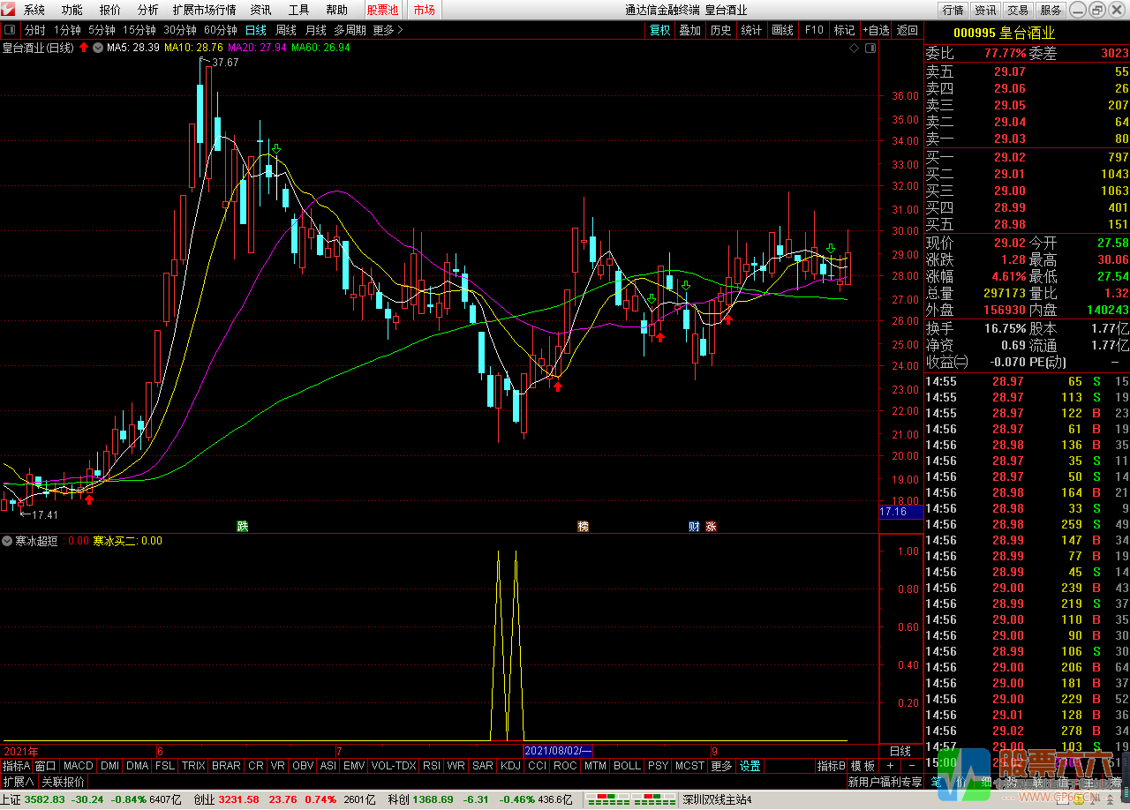Click the 返回 button
Screen dimensions: 1130x810
coord(908,30)
